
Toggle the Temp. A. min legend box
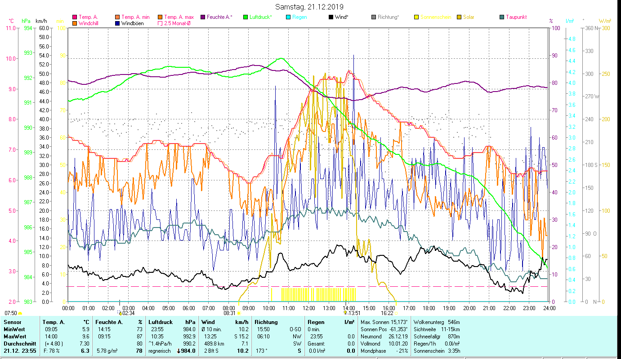[x=117, y=18]
